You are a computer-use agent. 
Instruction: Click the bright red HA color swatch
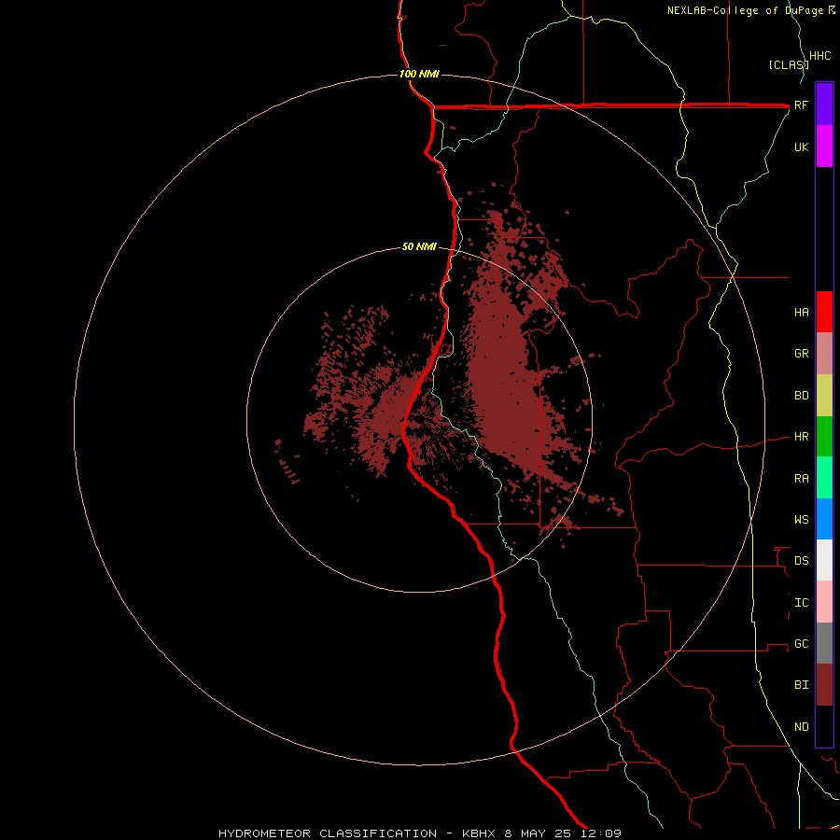[x=824, y=312]
